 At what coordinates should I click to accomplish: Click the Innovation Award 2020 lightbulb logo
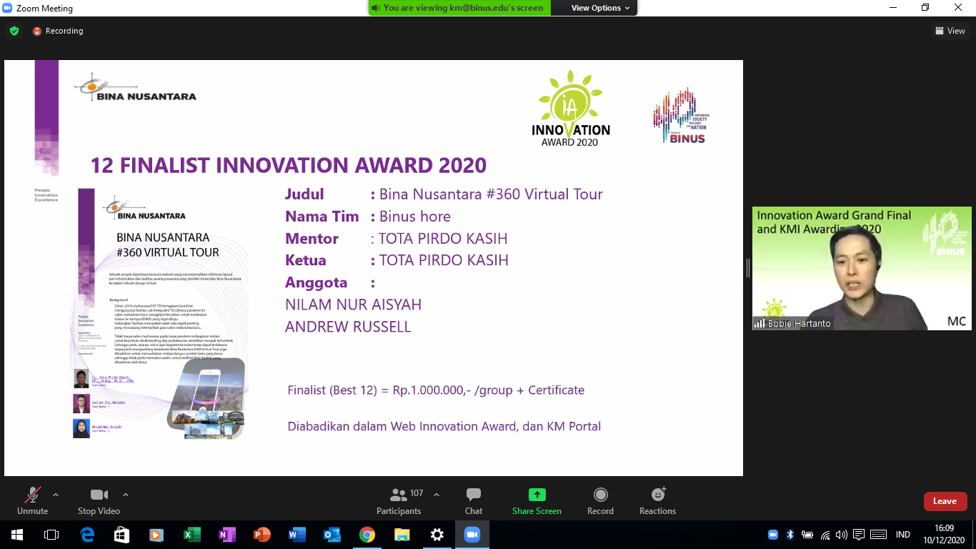(570, 108)
